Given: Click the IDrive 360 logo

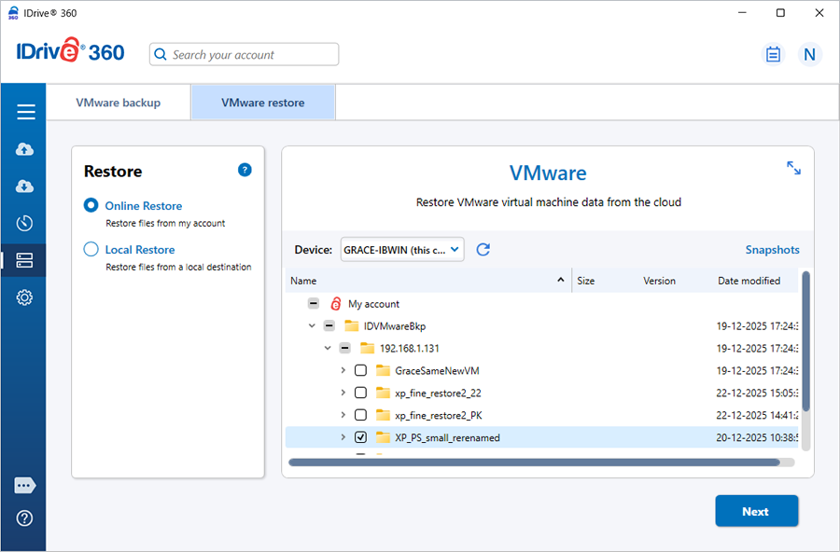Looking at the screenshot, I should click(70, 51).
